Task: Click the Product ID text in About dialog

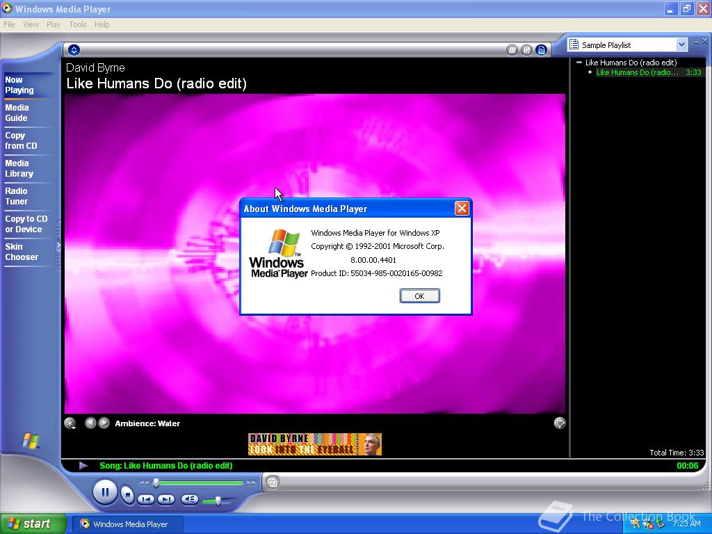Action: pyautogui.click(x=376, y=273)
